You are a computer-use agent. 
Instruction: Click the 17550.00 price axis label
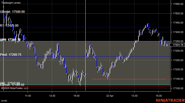coord(178,4)
